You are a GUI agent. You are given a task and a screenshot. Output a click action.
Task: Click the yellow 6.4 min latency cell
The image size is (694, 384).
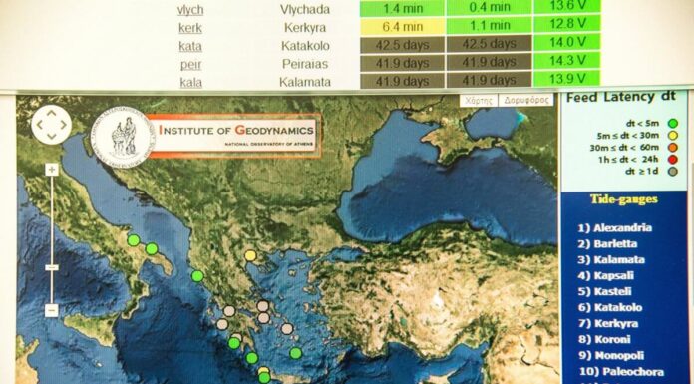point(402,27)
